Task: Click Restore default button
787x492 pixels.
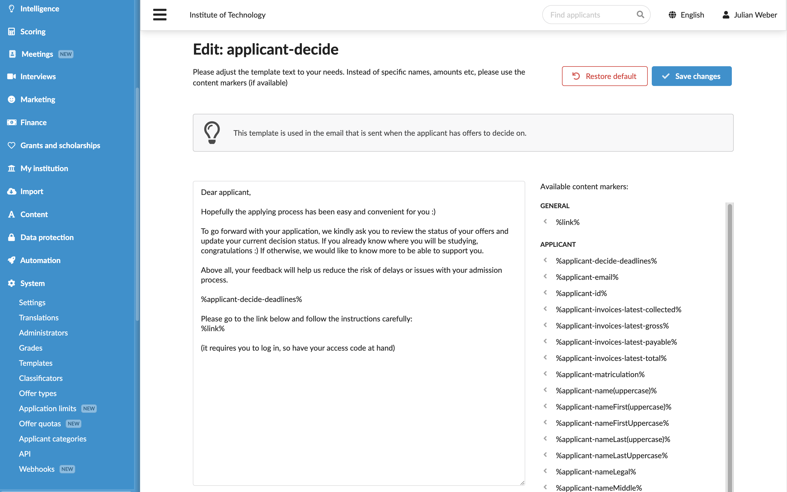Action: point(604,76)
